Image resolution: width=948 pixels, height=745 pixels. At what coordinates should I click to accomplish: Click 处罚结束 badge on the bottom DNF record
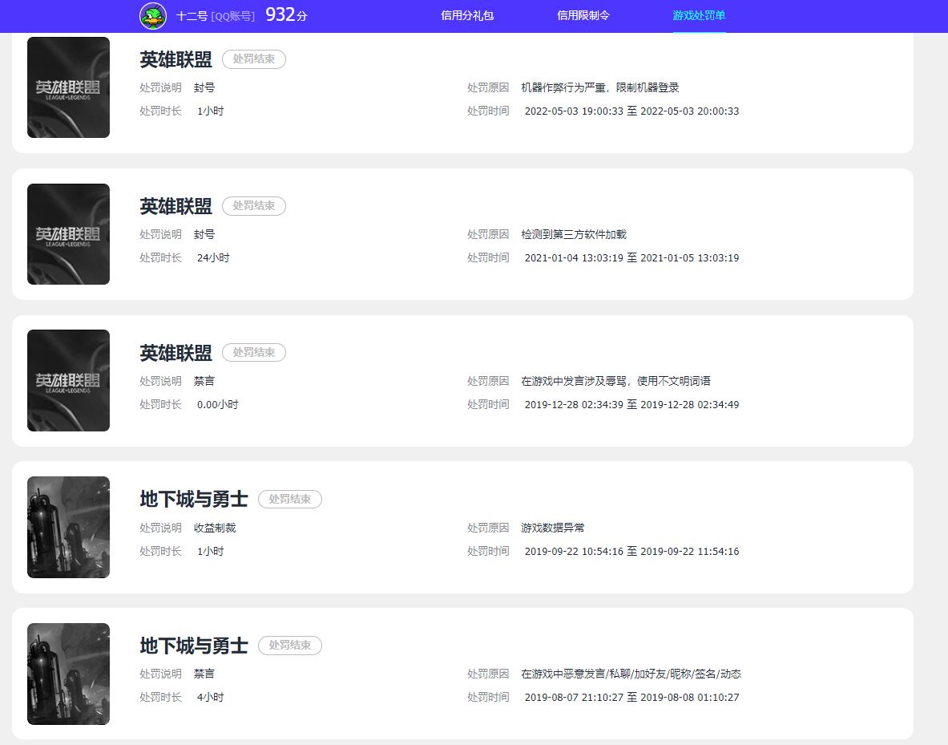[x=289, y=646]
